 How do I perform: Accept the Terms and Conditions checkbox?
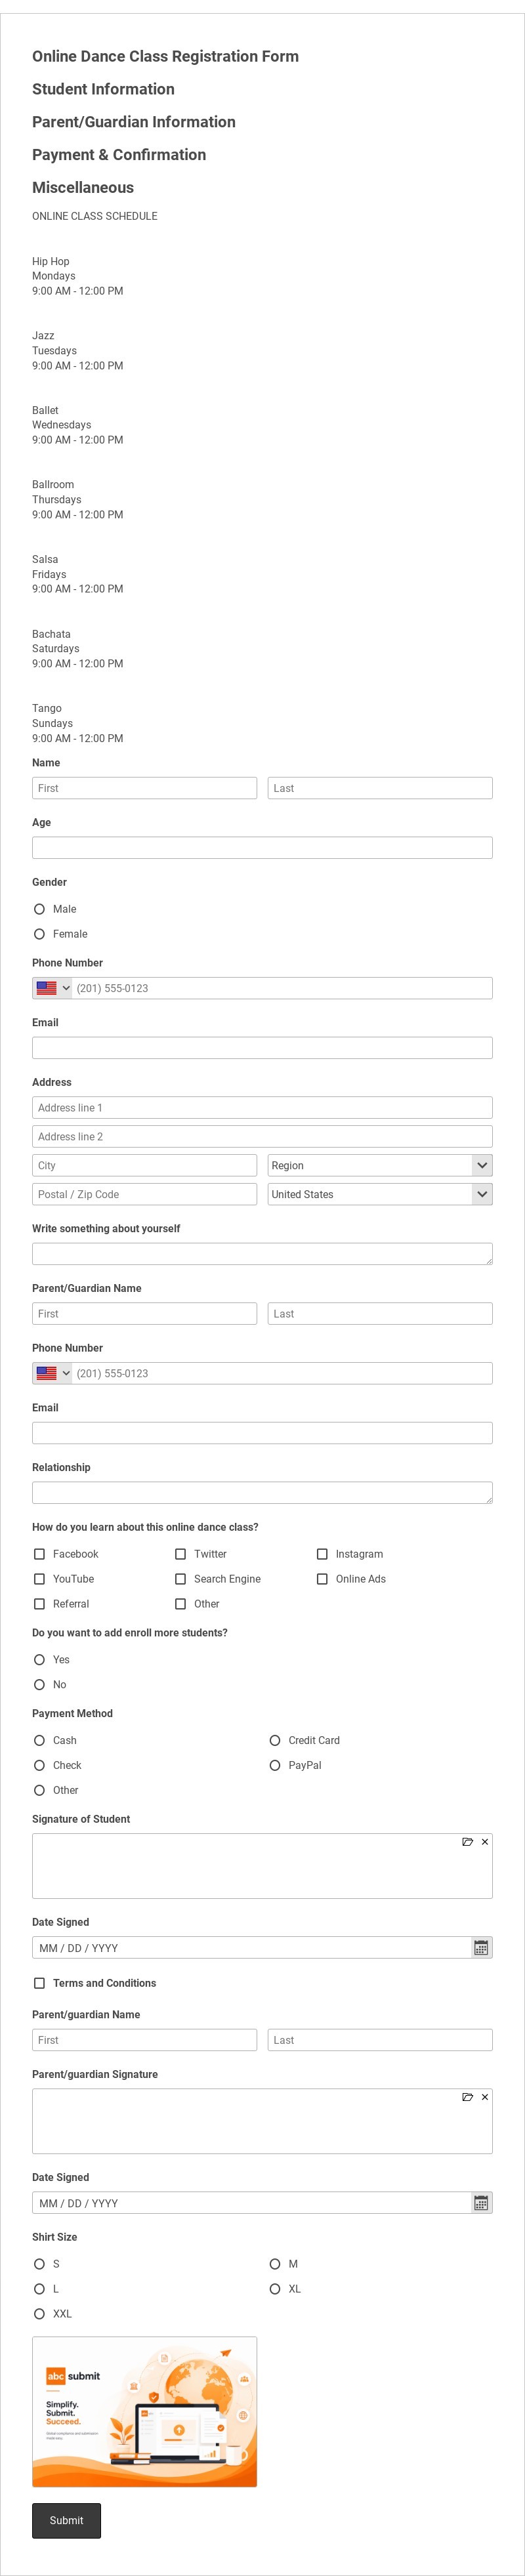39,1983
